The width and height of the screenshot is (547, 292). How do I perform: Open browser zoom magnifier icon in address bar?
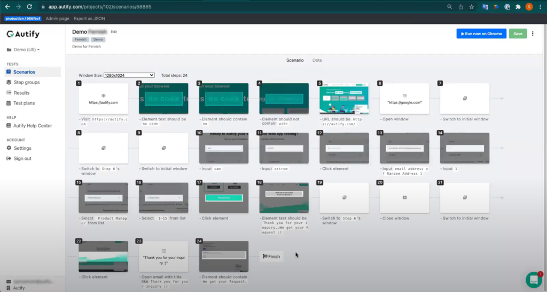(450, 6)
